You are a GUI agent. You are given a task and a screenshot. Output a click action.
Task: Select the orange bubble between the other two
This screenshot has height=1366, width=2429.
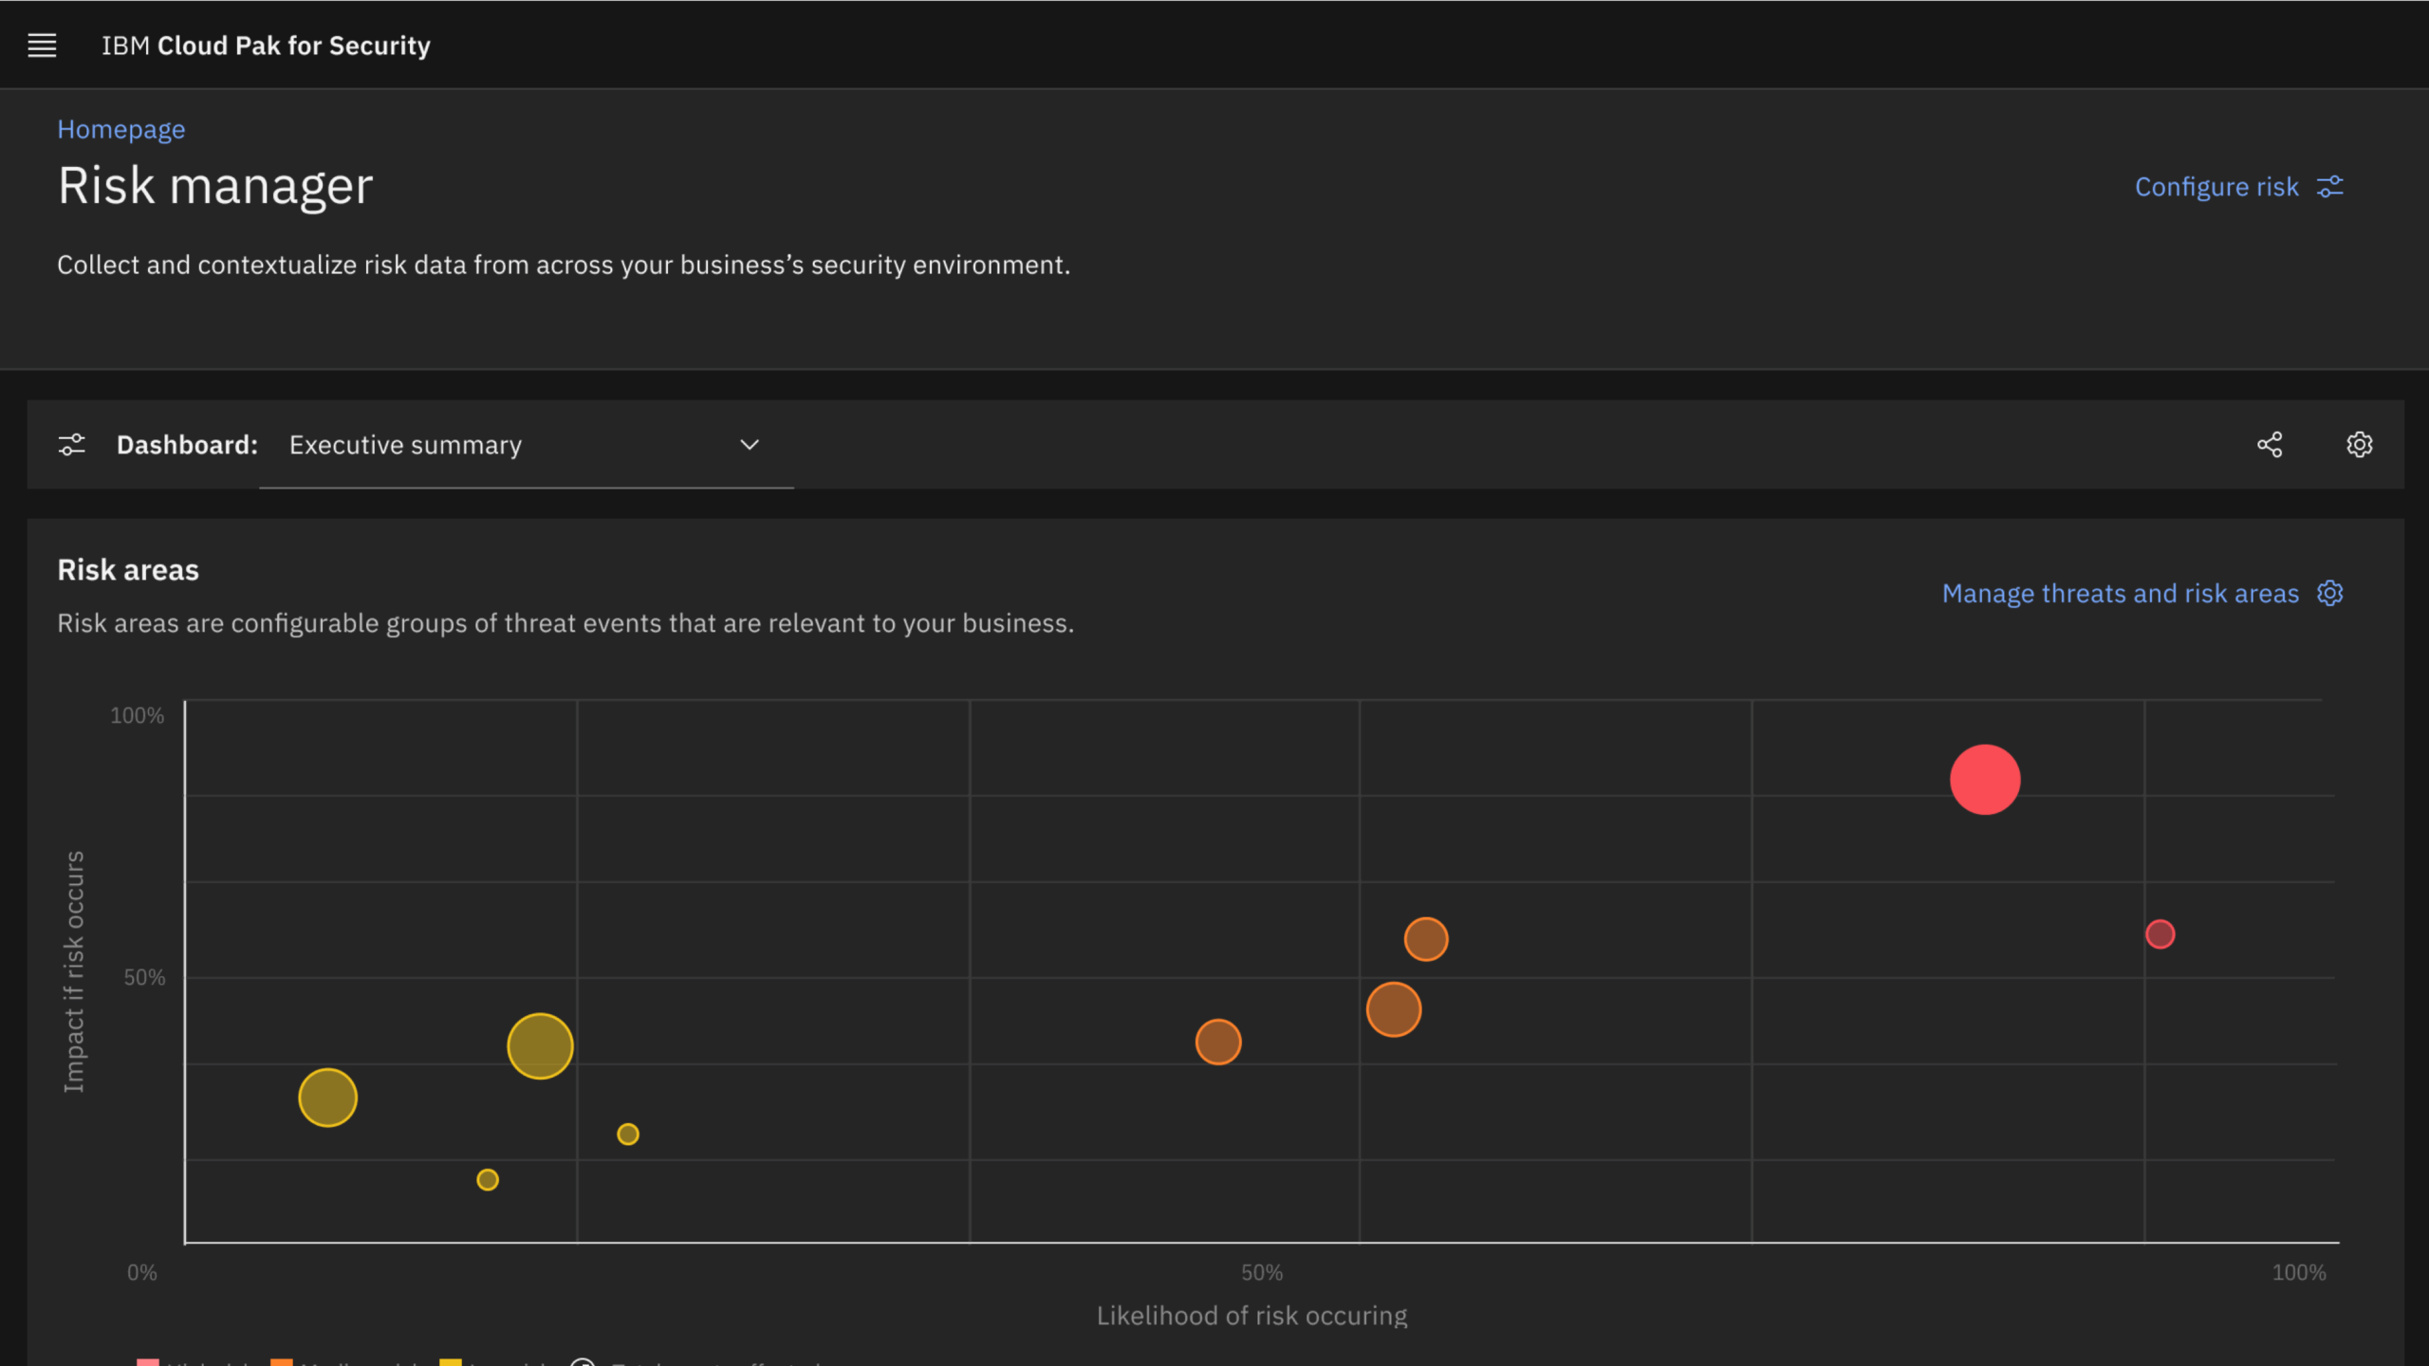point(1394,1009)
